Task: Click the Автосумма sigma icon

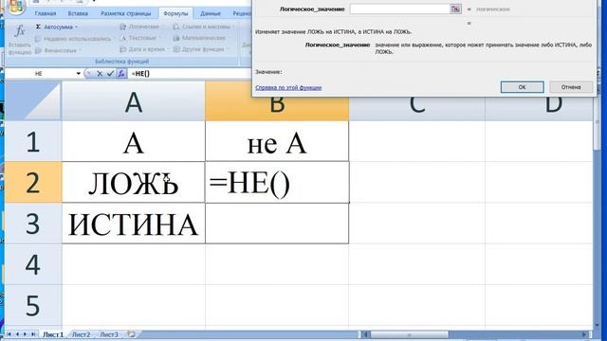Action: [x=38, y=27]
